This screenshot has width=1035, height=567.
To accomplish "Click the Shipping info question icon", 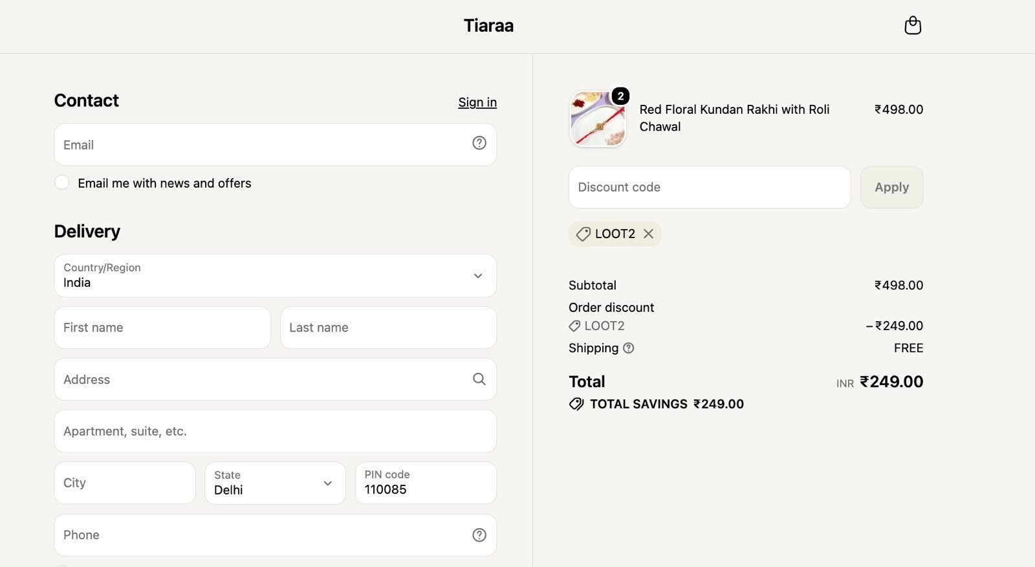I will tap(628, 348).
